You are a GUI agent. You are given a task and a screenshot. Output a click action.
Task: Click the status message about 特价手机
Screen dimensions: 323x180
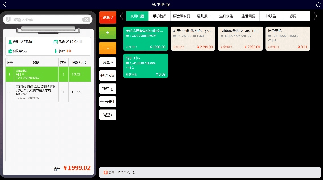(122, 173)
